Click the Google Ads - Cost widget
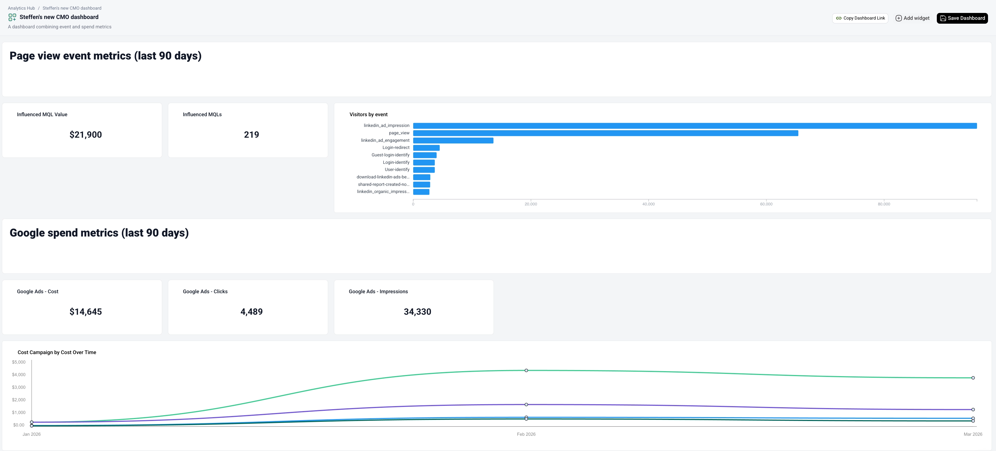The width and height of the screenshot is (996, 451). tap(82, 307)
